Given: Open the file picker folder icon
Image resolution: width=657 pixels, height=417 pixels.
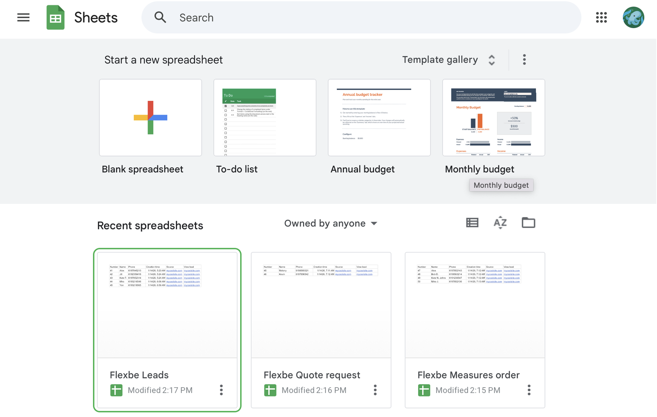Looking at the screenshot, I should (x=528, y=223).
